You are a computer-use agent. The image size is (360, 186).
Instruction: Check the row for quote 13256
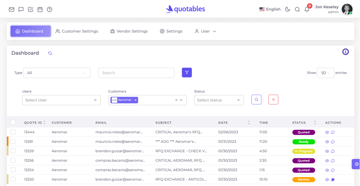13,160
